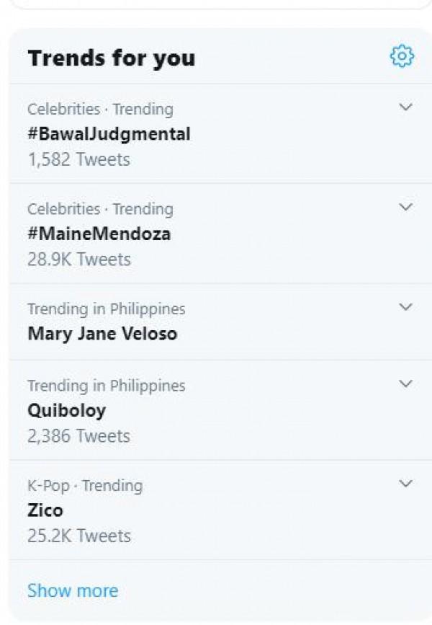The height and width of the screenshot is (625, 432).
Task: Click the K-Pop · Trending label
Action: click(x=85, y=485)
